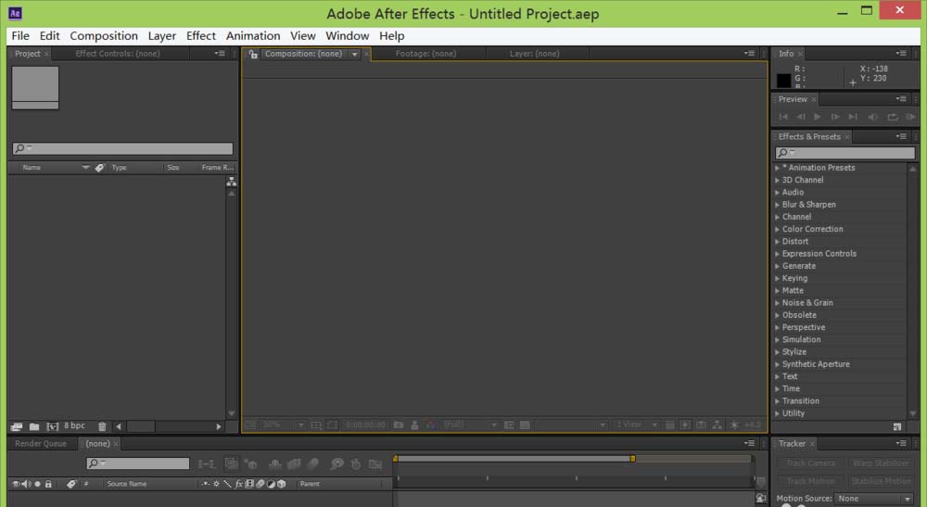Open the (Full) resolution dropdown

coord(471,425)
